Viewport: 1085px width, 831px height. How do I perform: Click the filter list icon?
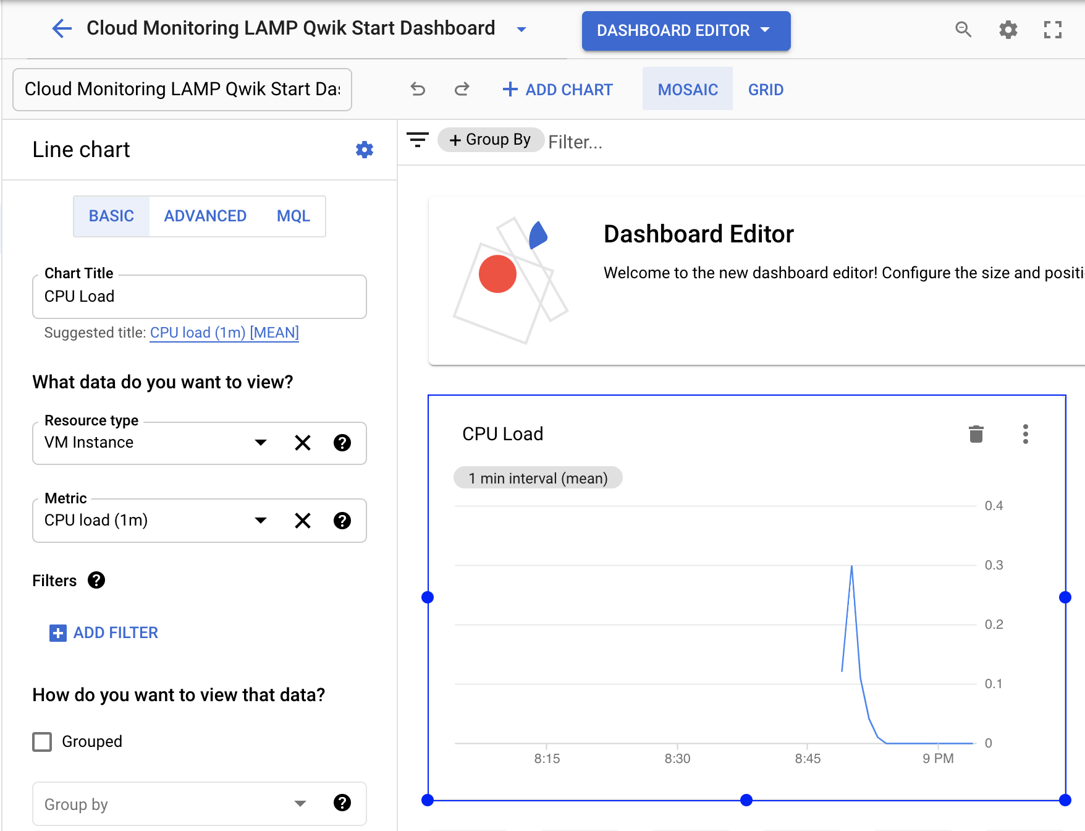pos(418,140)
